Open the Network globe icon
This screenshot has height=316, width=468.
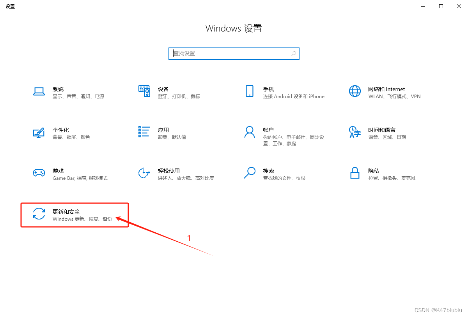pos(355,91)
